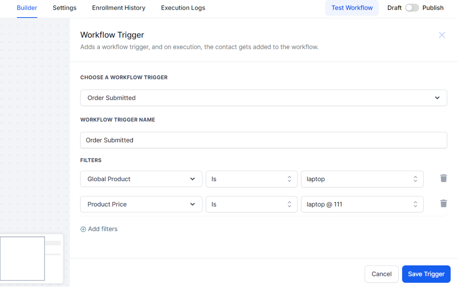Delete the Product Price filter row
Image resolution: width=462 pixels, height=289 pixels.
443,204
